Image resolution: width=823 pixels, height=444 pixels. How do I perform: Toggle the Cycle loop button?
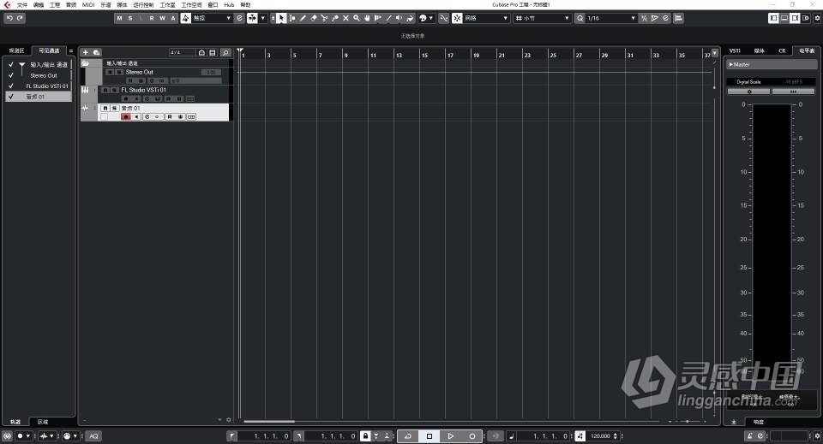pyautogui.click(x=408, y=435)
